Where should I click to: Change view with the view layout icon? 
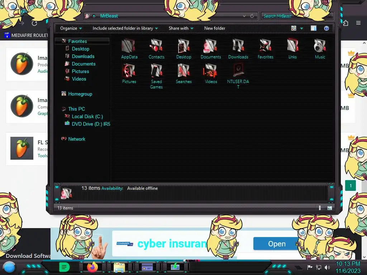point(294,28)
